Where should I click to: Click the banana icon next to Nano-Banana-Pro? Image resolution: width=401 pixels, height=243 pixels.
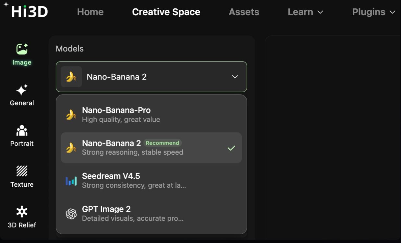[71, 115]
